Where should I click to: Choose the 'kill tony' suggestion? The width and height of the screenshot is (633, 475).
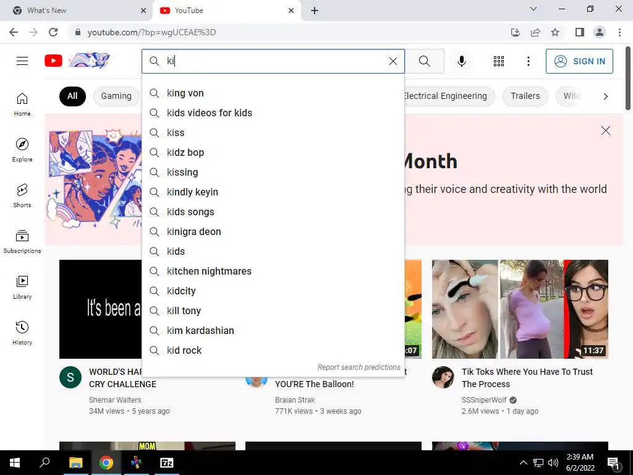(x=273, y=310)
